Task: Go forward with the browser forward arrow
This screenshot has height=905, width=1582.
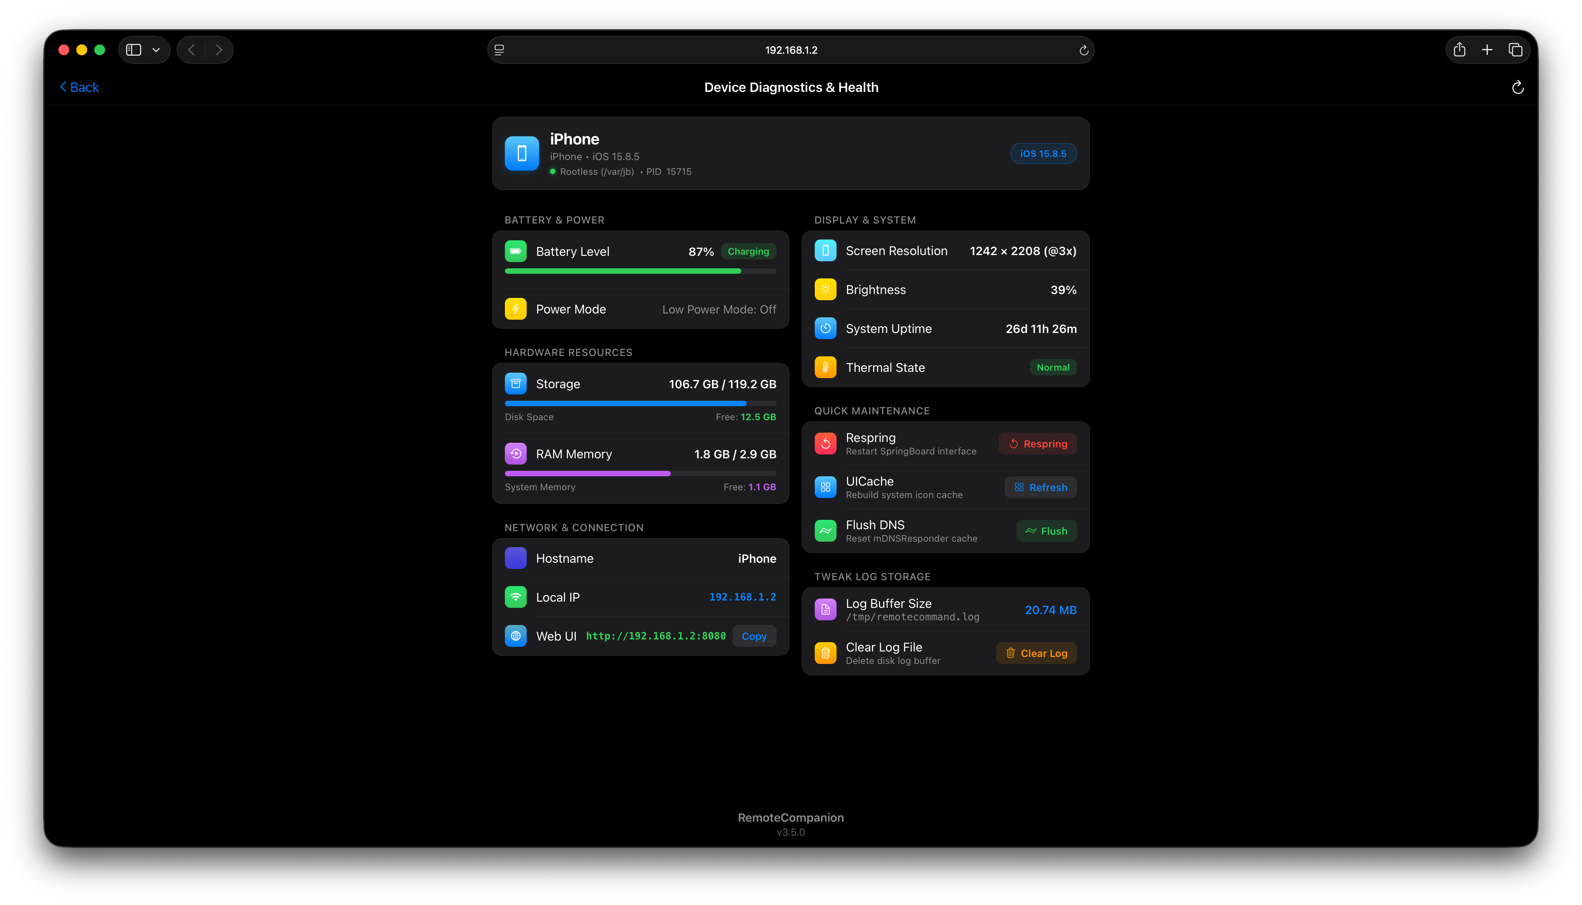Action: pyautogui.click(x=219, y=50)
